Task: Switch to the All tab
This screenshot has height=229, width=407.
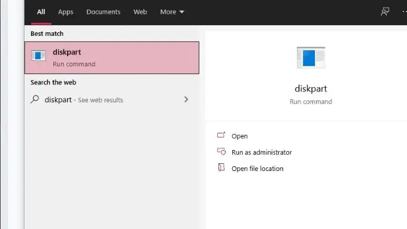Action: pos(41,12)
